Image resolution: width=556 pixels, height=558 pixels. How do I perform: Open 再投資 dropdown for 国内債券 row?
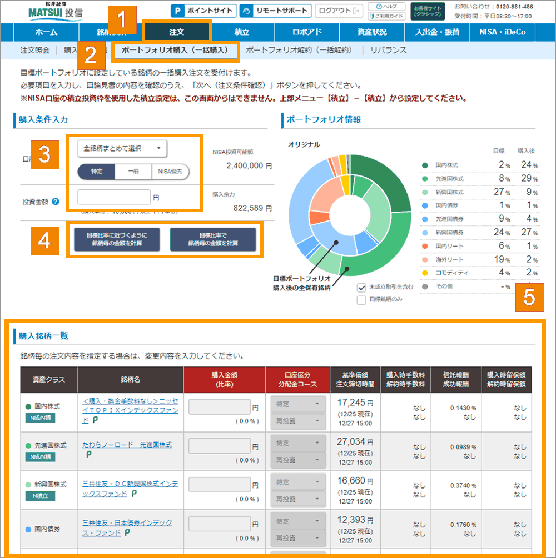tap(298, 537)
